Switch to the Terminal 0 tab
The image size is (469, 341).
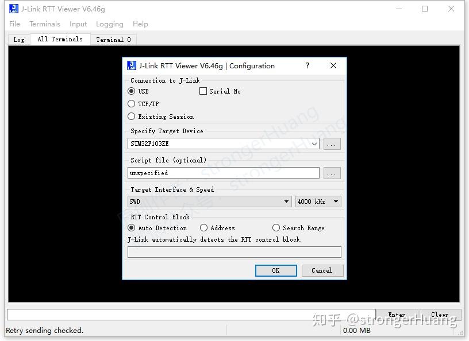click(x=113, y=39)
